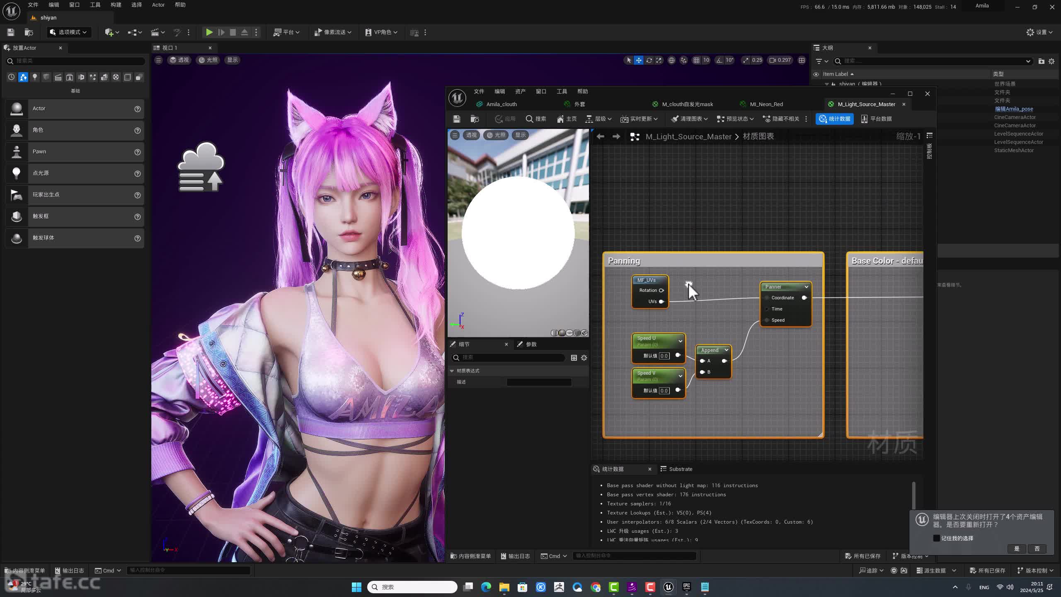This screenshot has width=1061, height=597.
Task: Open the 像素流送 pixel streaming dropdown
Action: (333, 32)
